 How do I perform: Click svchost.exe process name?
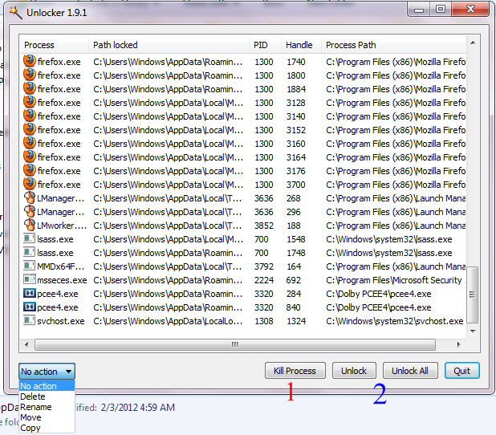pos(61,321)
